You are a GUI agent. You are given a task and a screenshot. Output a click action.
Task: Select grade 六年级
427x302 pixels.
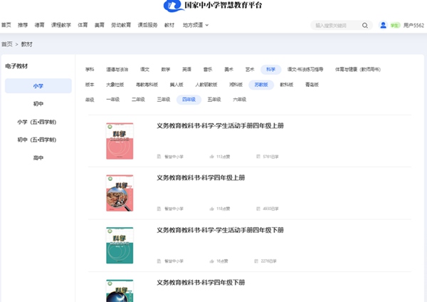click(240, 100)
